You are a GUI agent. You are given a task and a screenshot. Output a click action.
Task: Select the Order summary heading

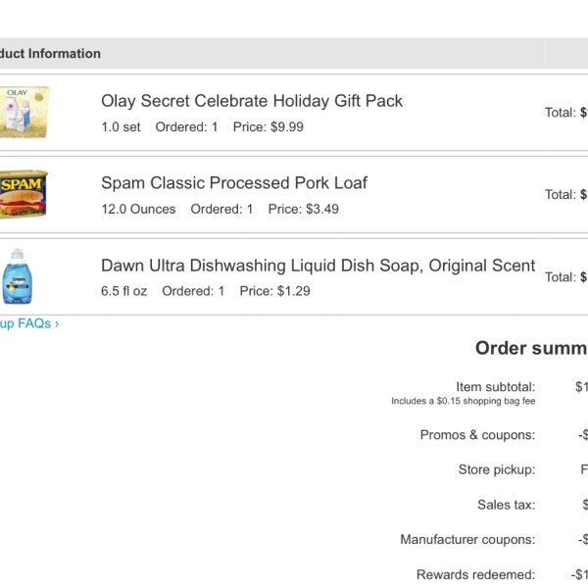point(531,348)
